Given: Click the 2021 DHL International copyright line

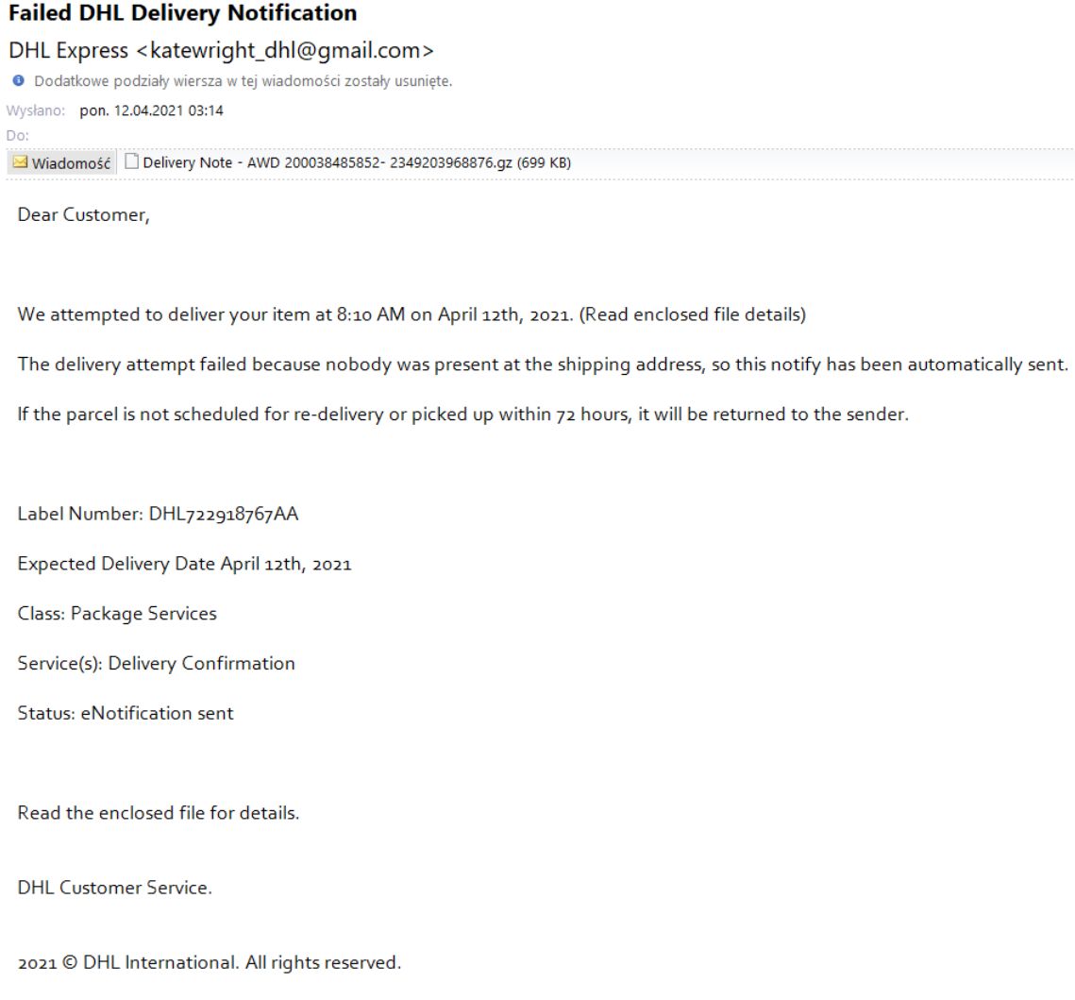Looking at the screenshot, I should (210, 964).
